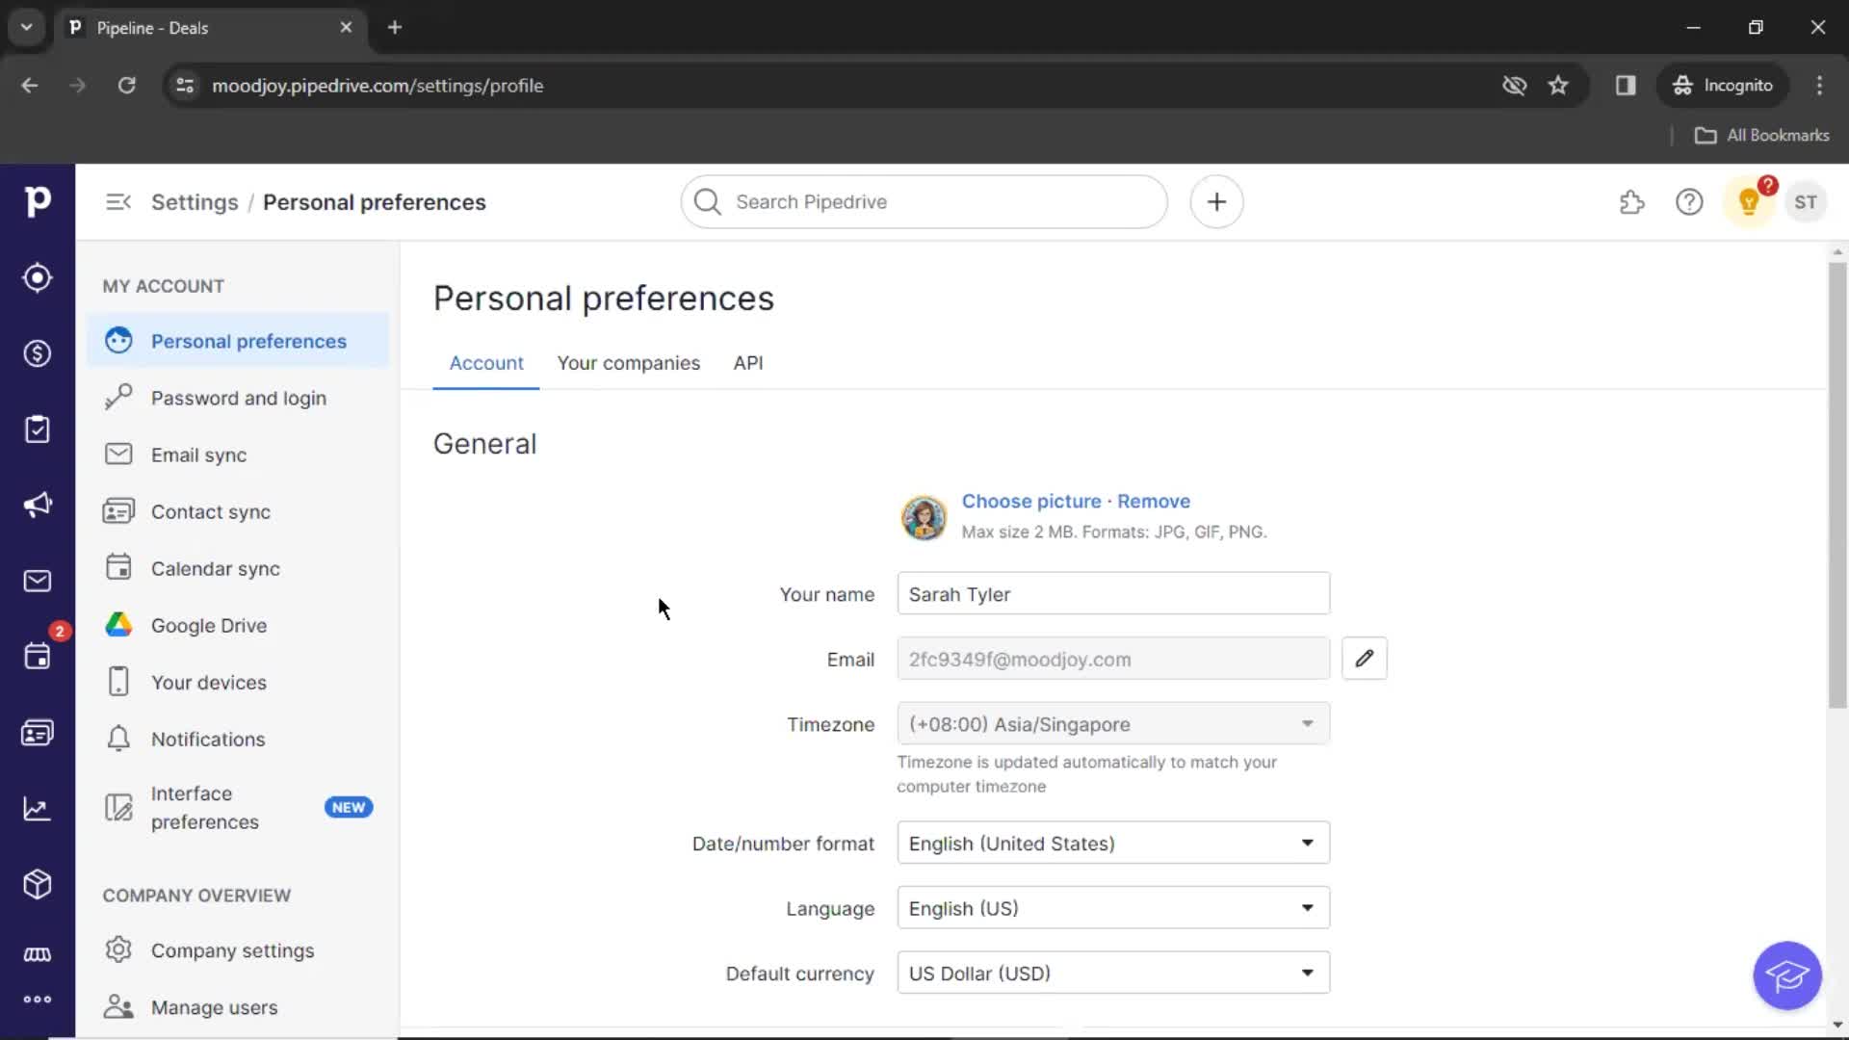Image resolution: width=1849 pixels, height=1040 pixels.
Task: Click the Calendar sync sidebar icon
Action: (x=118, y=567)
